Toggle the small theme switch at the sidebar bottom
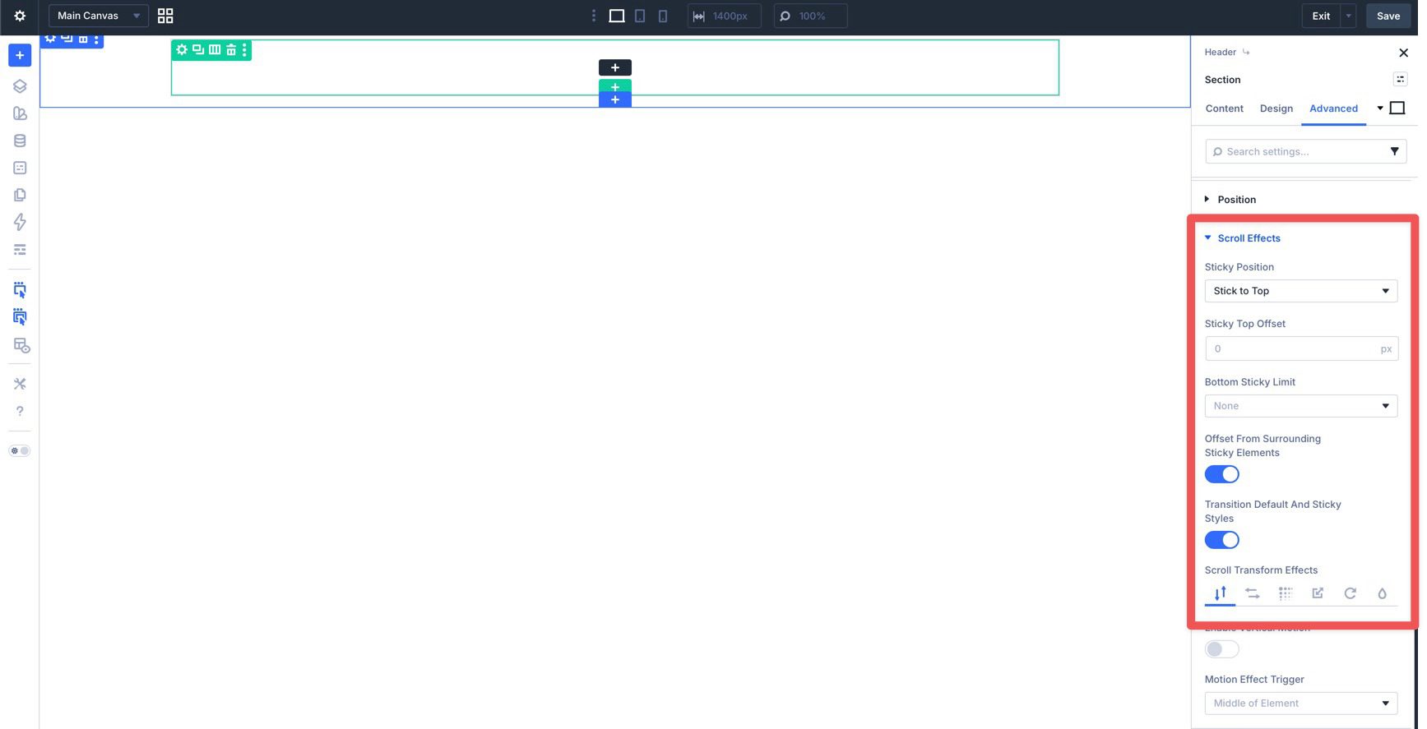The height and width of the screenshot is (729, 1427). (x=20, y=450)
